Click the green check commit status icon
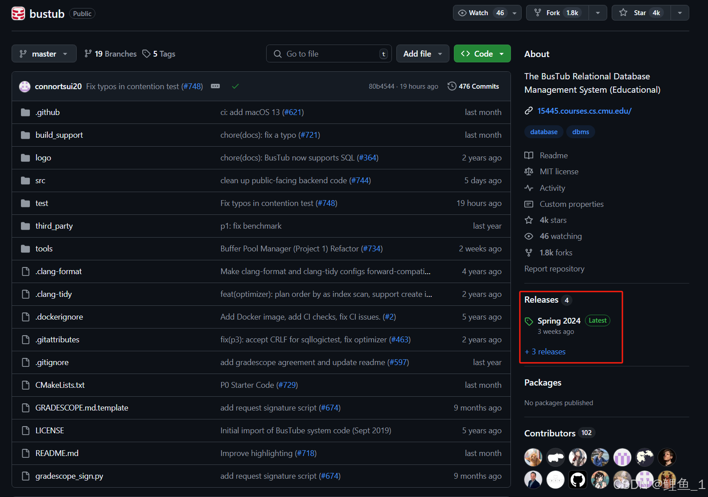The height and width of the screenshot is (497, 708). tap(235, 86)
